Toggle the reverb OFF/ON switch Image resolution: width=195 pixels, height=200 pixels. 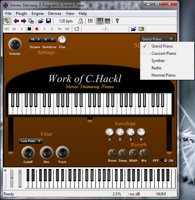pos(164,160)
